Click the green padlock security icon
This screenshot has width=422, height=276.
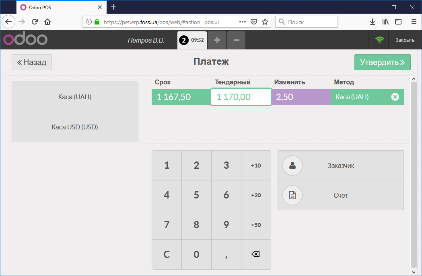97,22
